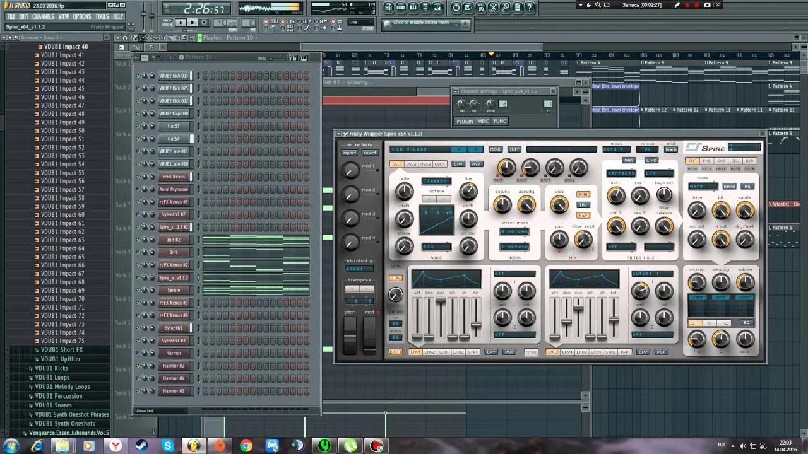Open the LP4 filter mode dropdown
Screen dimensions: 808x454
click(659, 173)
